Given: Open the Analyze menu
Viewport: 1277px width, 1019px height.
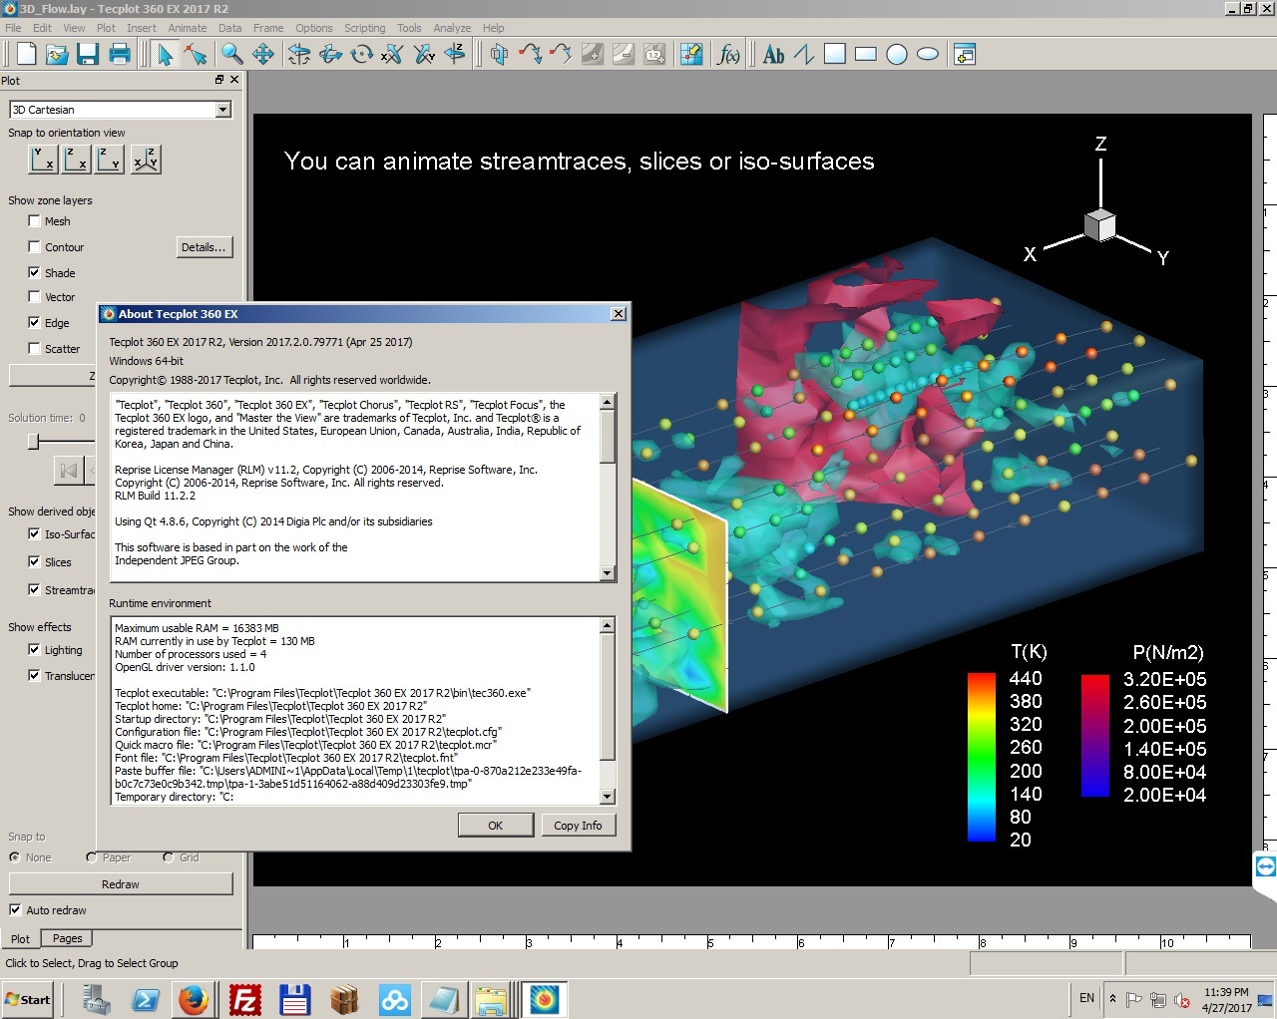Looking at the screenshot, I should pyautogui.click(x=452, y=28).
